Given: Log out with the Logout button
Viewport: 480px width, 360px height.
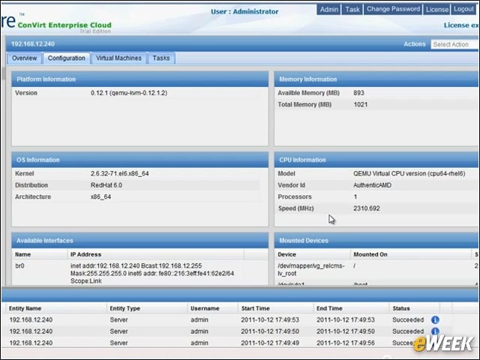Looking at the screenshot, I should click(x=463, y=9).
